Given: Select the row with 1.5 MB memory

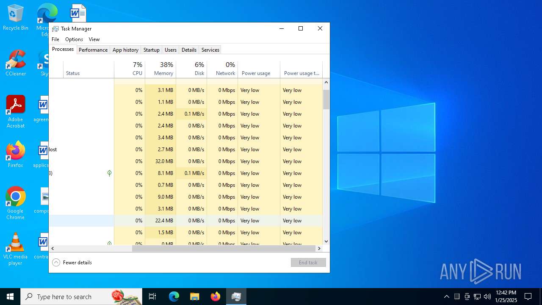Looking at the screenshot, I should (x=185, y=233).
